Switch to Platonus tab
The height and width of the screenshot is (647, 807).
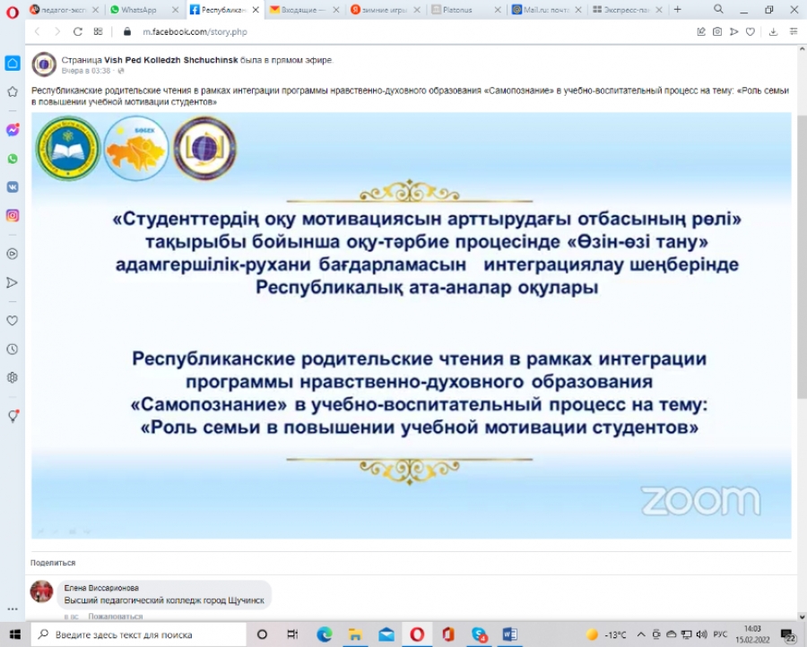(x=460, y=10)
